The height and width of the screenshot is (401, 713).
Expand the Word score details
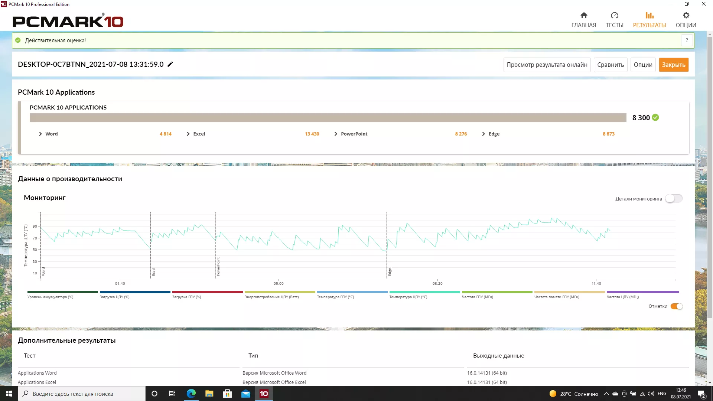point(40,134)
